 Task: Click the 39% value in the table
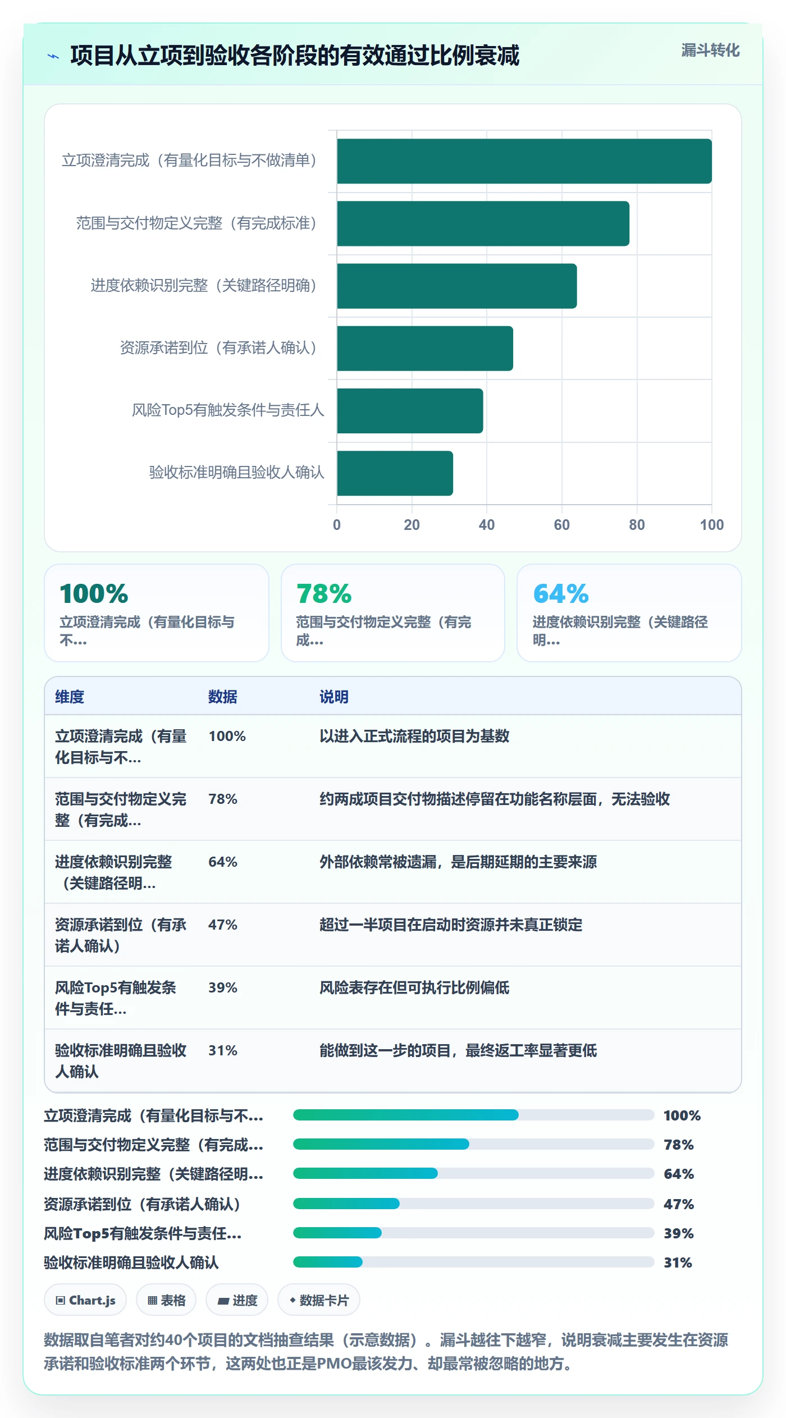[x=223, y=987]
